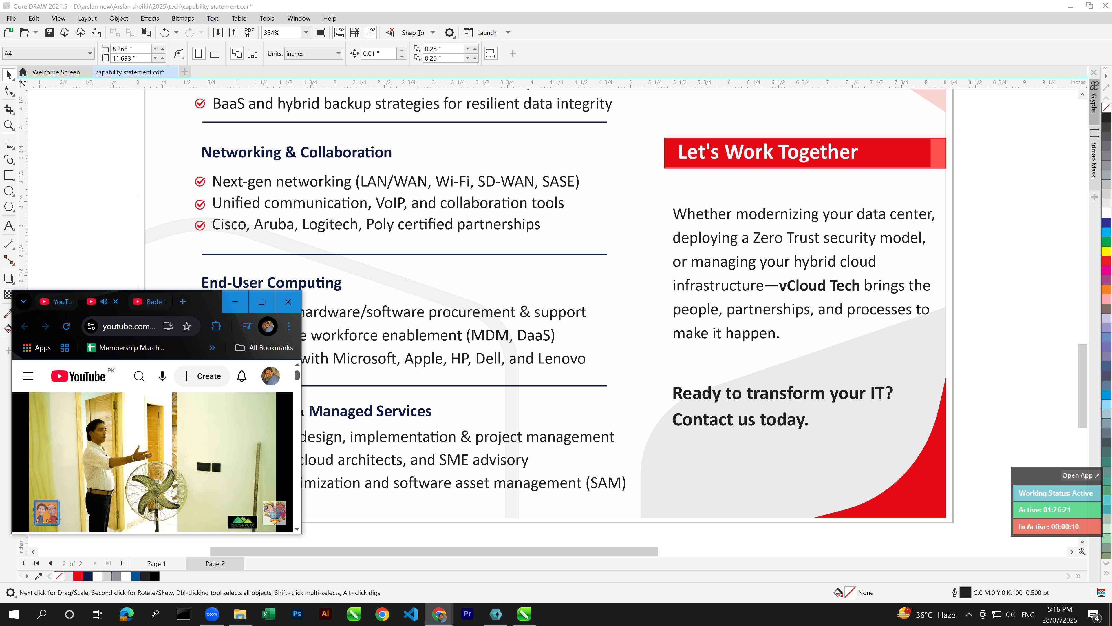Select the Zoom tool in toolbox

point(9,126)
